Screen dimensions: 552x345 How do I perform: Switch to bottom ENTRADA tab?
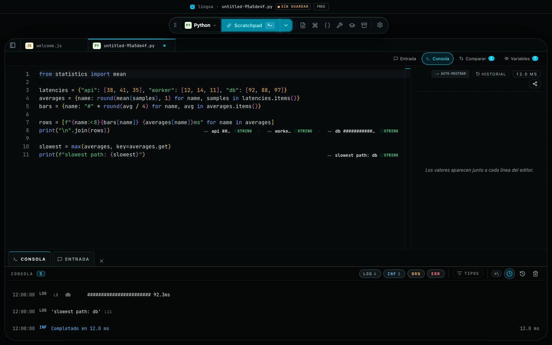click(x=73, y=259)
